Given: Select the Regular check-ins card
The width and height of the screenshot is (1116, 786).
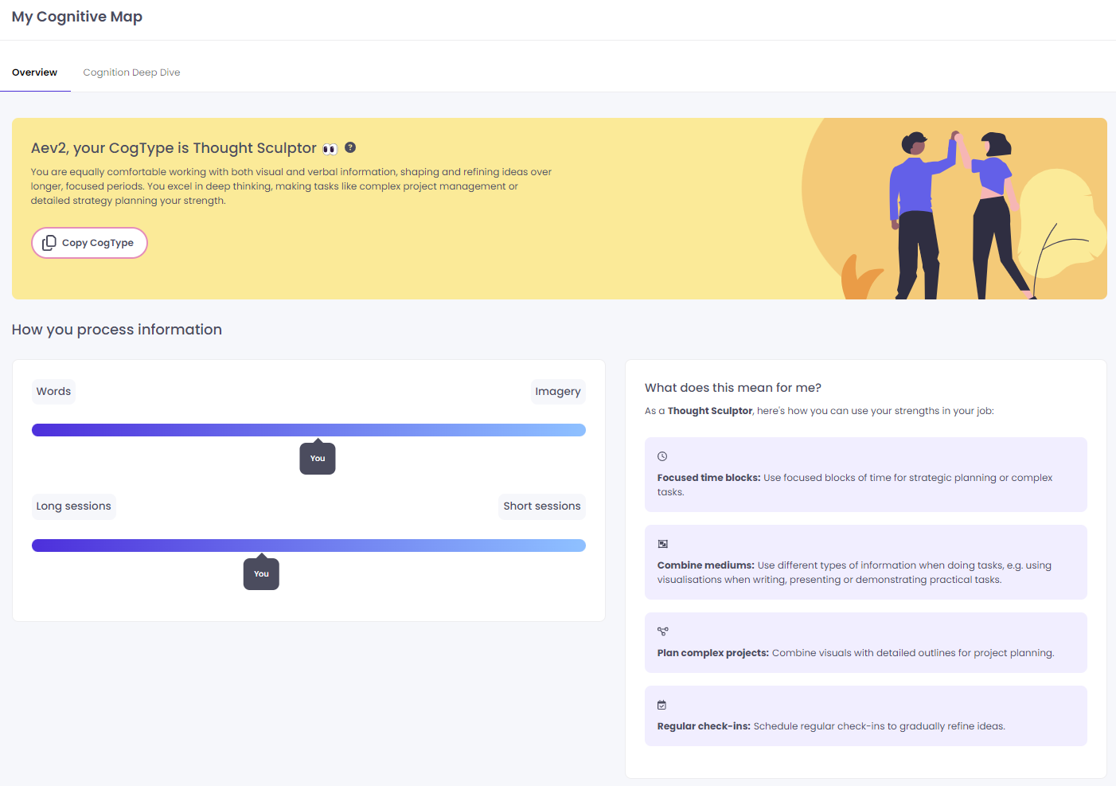Looking at the screenshot, I should point(866,716).
